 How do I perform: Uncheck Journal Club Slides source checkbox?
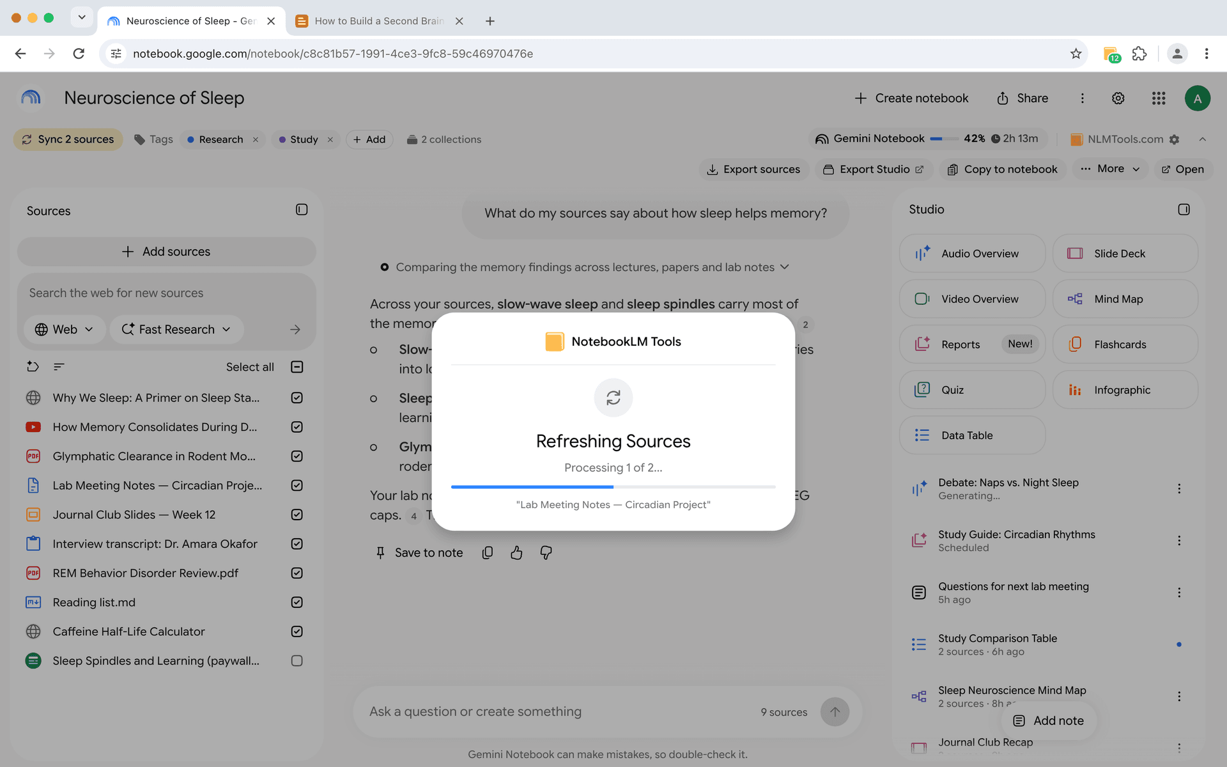(297, 515)
